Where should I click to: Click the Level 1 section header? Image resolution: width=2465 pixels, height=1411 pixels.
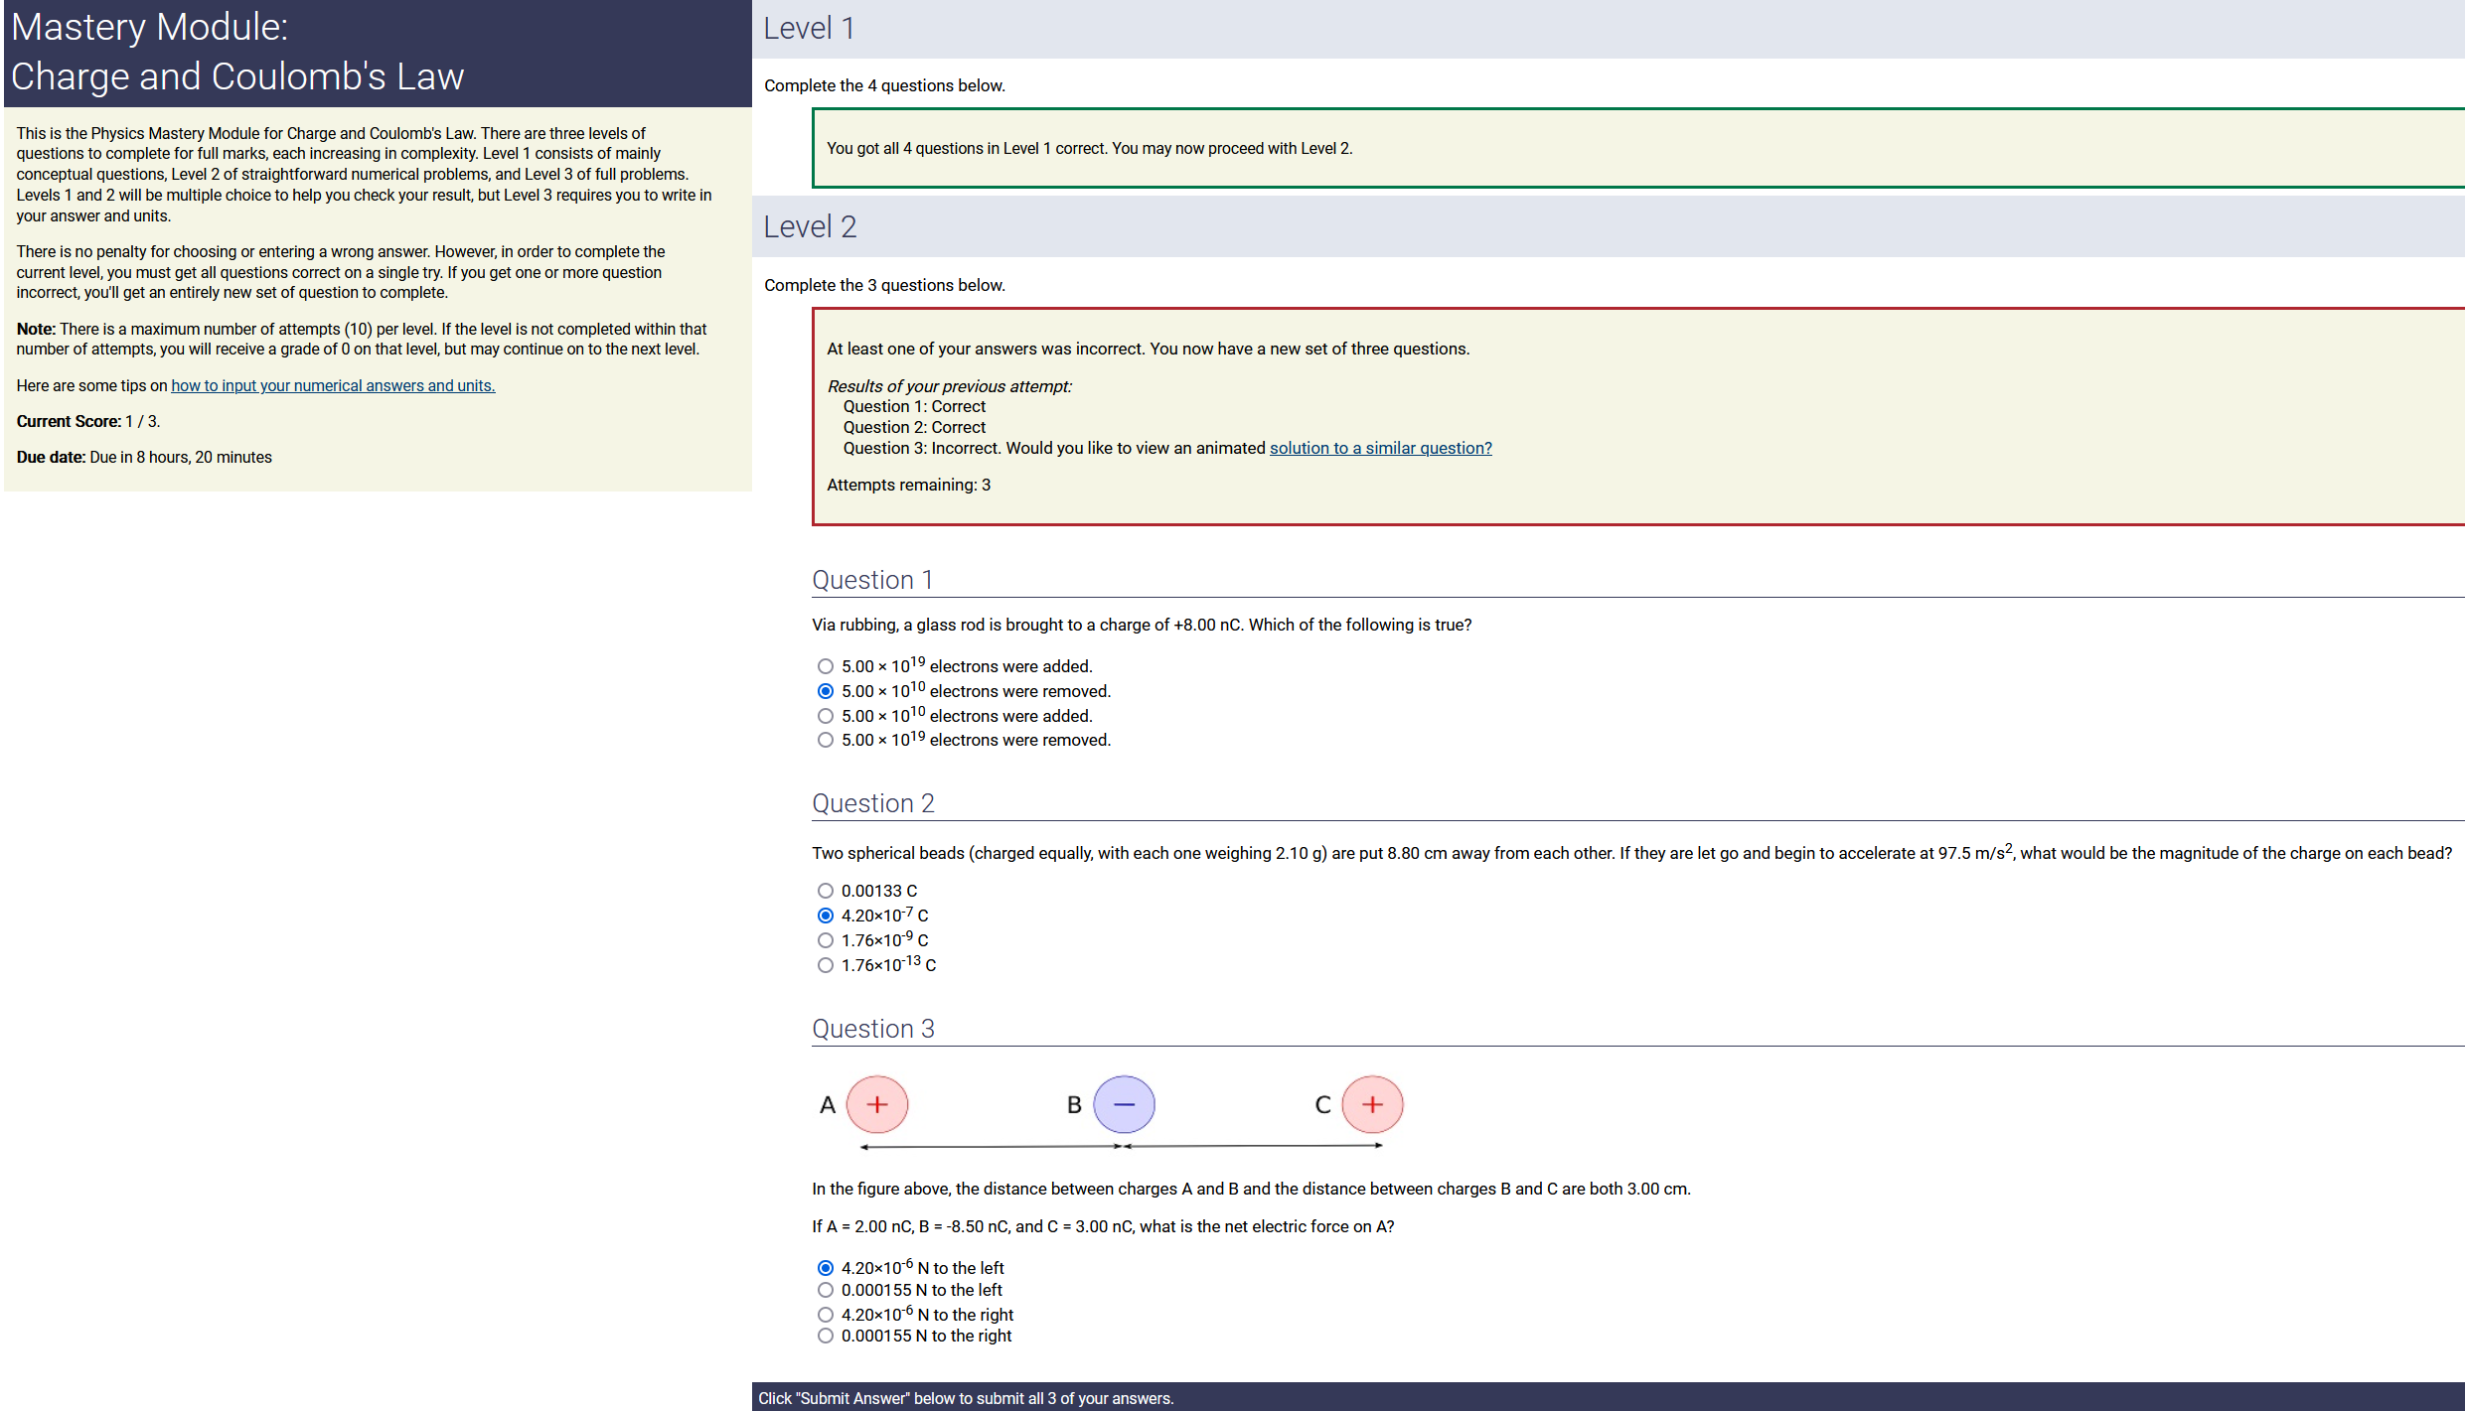[809, 28]
